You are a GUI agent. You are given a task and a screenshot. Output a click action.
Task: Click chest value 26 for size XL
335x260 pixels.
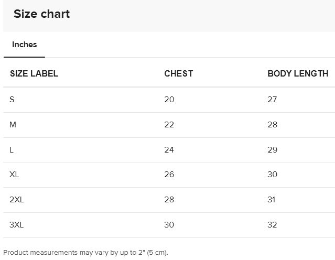click(x=169, y=175)
